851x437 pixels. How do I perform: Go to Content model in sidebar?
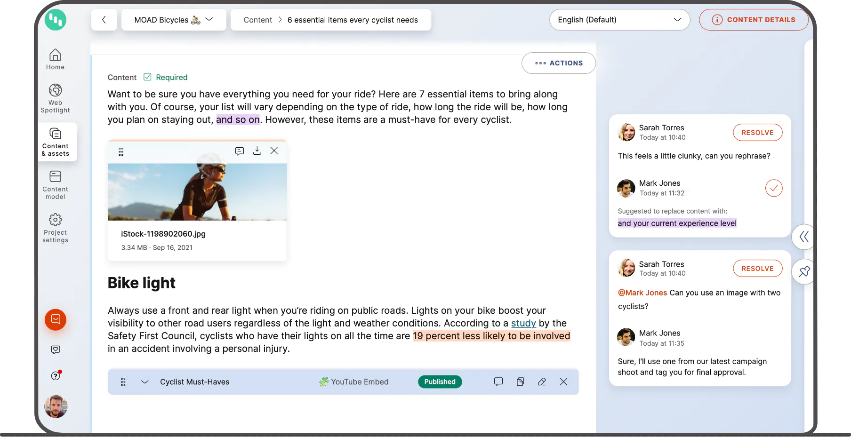56,184
